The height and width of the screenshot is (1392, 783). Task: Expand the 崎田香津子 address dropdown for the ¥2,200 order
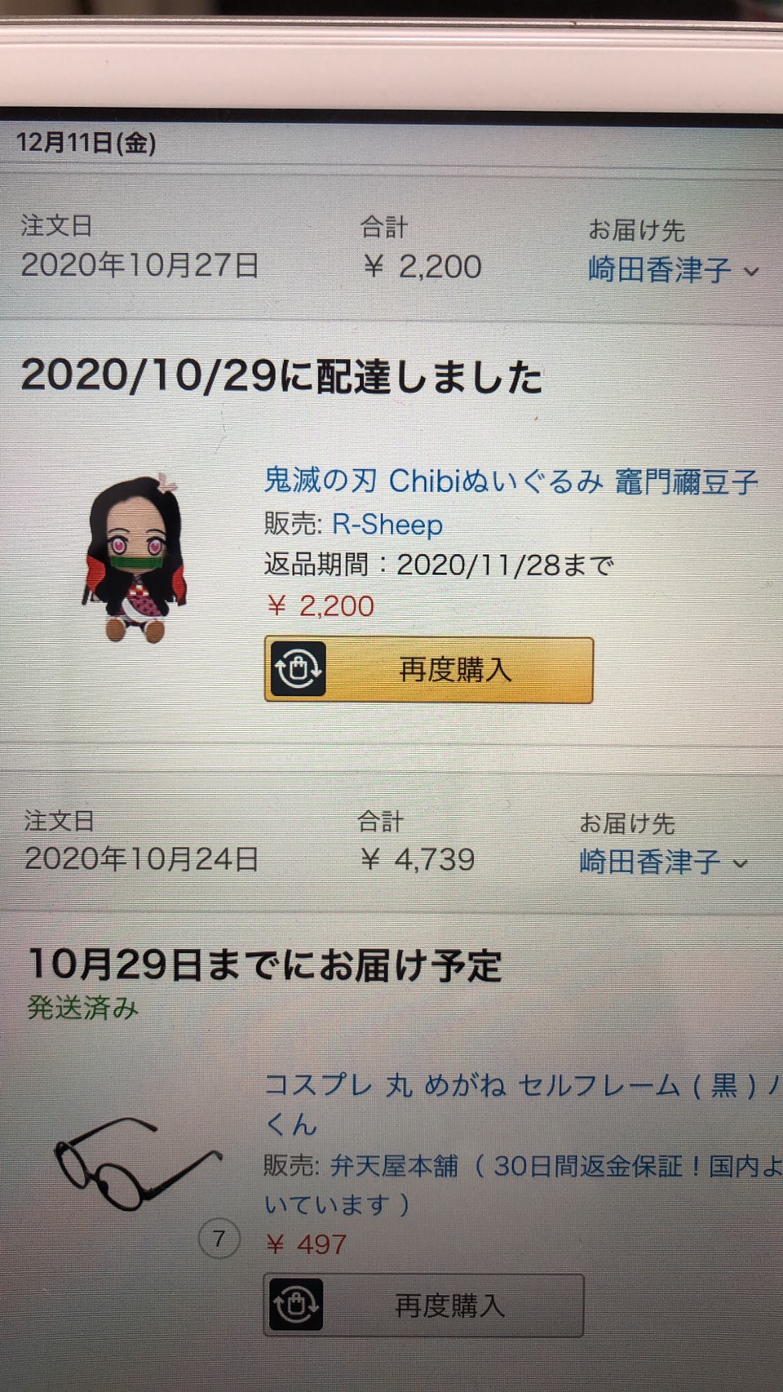[x=674, y=270]
